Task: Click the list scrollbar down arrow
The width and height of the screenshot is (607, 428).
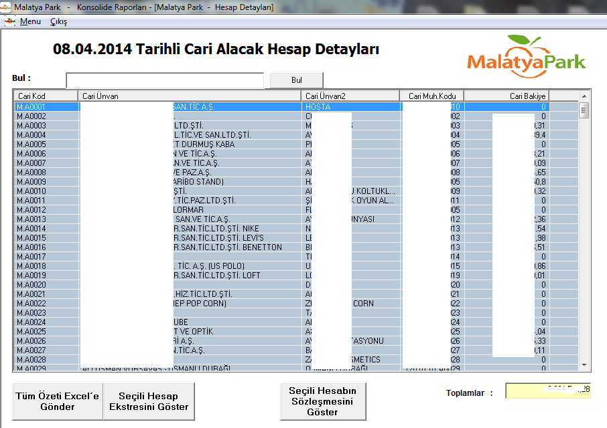Action: (584, 364)
